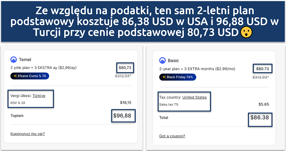Click the NordVPN logo beside Temel
Viewport: 286px width, 151px height.
[14, 60]
